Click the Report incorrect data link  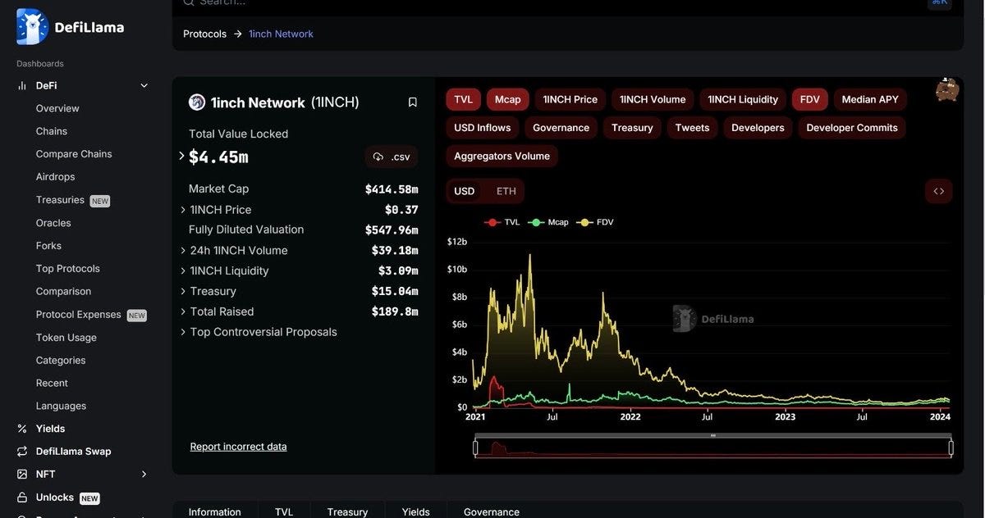[238, 447]
